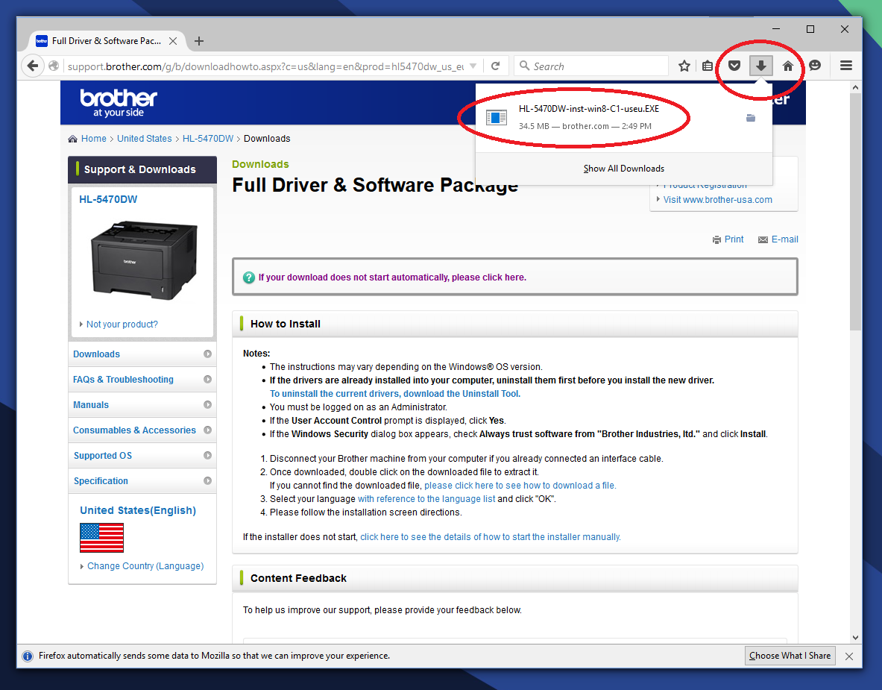Focus the Firefox Search input field
Viewport: 882px width, 690px height.
[591, 66]
